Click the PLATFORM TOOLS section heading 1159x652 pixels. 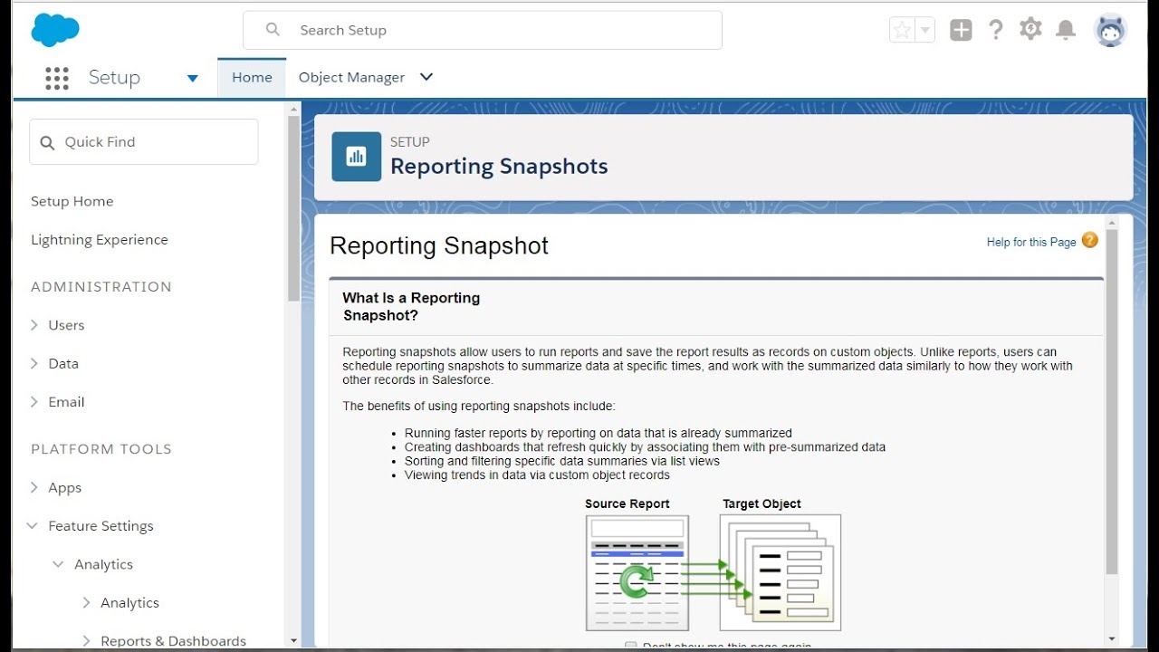coord(101,449)
